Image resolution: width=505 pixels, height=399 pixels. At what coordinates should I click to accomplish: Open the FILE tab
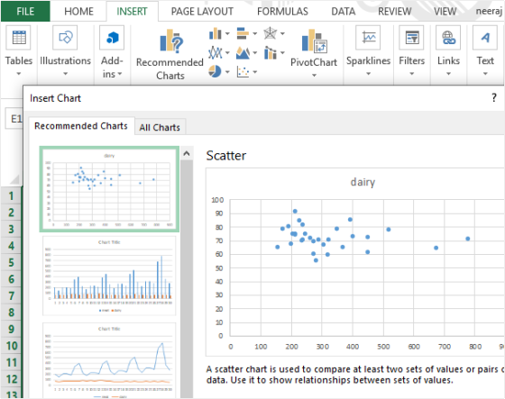point(25,12)
